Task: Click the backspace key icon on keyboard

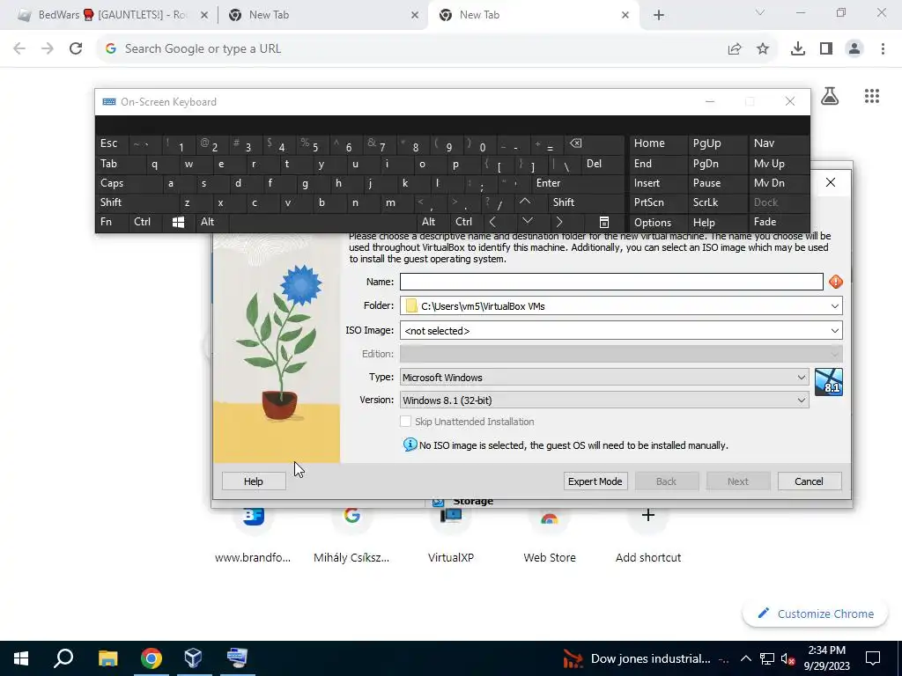Action: (595, 143)
